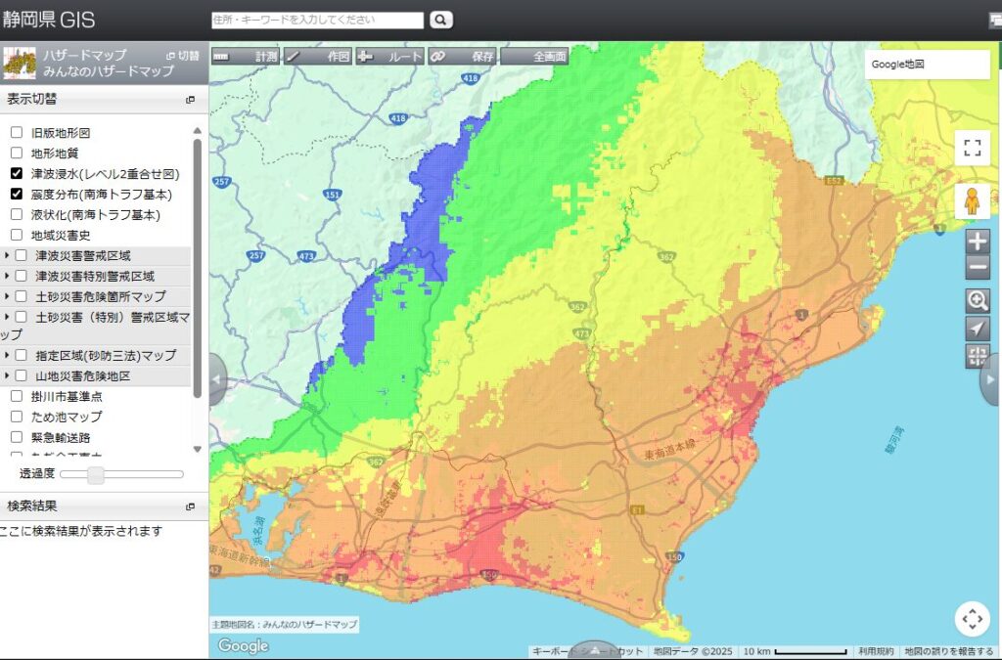
Task: Enable ため池マップ layer checkbox
Action: (17, 417)
